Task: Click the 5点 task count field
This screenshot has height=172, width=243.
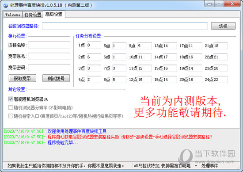Action: pos(119,46)
